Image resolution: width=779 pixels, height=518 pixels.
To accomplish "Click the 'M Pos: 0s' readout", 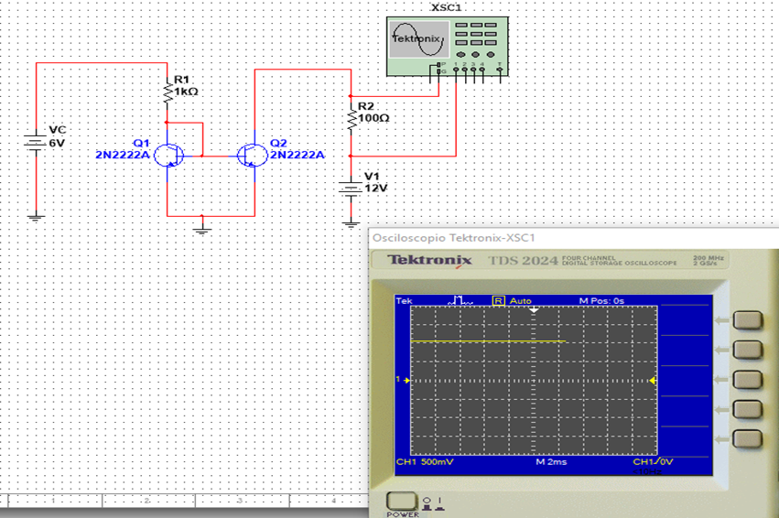I will [601, 300].
